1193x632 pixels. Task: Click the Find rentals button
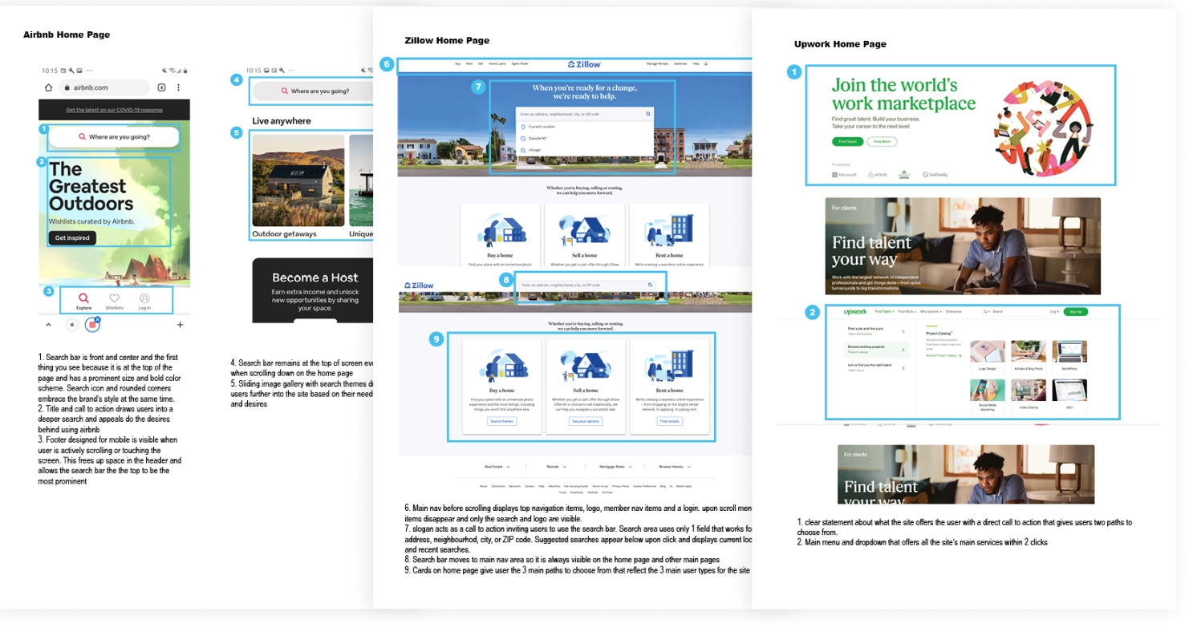(x=670, y=421)
